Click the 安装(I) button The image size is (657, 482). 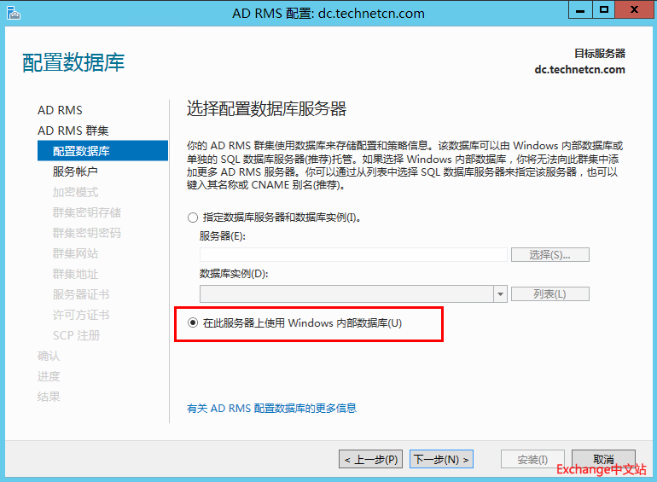(532, 460)
